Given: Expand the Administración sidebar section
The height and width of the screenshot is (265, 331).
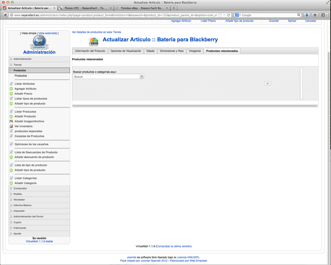Looking at the screenshot, I should click(x=39, y=59).
